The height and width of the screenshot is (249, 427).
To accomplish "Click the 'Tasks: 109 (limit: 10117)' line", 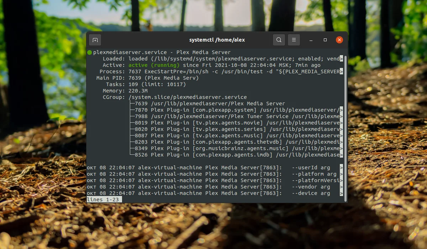I will (146, 84).
